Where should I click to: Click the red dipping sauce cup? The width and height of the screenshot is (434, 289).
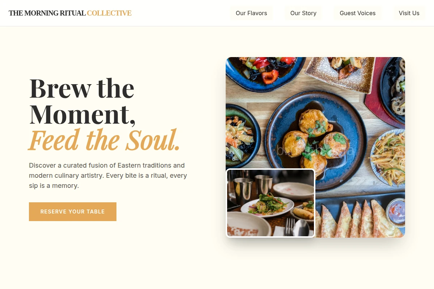[x=396, y=212]
